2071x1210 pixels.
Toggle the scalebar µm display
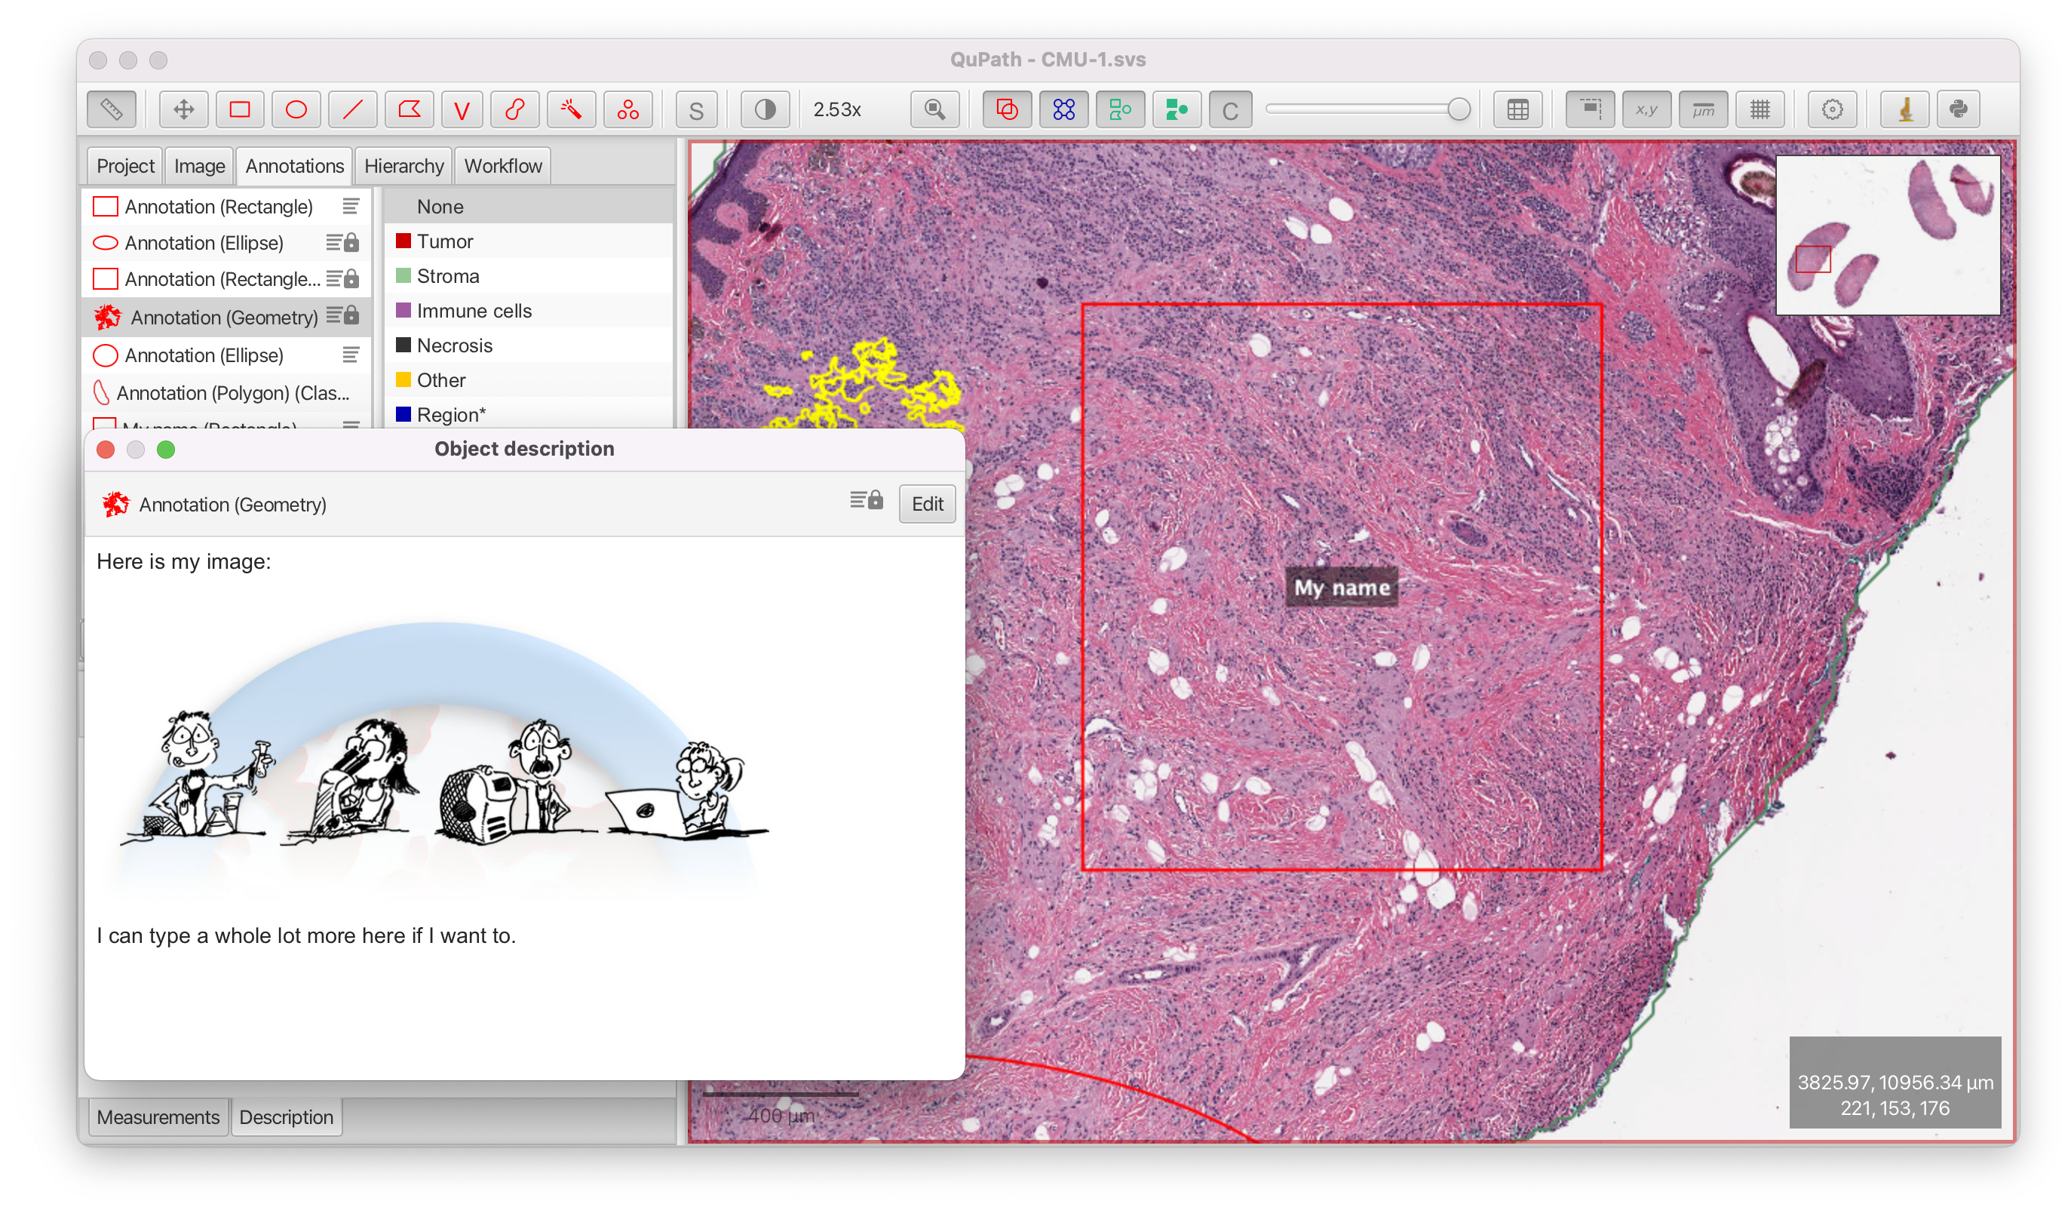pyautogui.click(x=1703, y=109)
